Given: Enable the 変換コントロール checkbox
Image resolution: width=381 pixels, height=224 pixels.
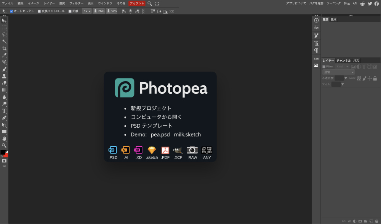Looking at the screenshot, I should [39, 11].
